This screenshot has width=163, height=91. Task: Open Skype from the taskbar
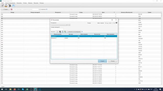23,89
